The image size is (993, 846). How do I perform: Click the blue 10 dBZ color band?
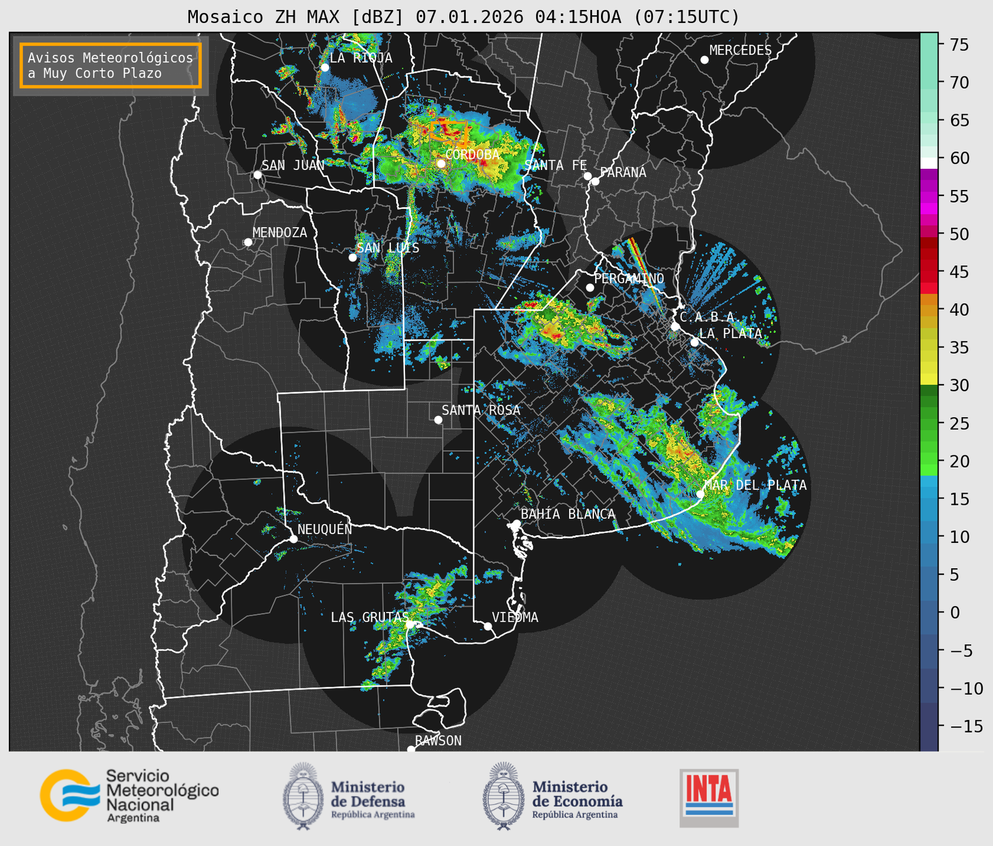tap(929, 537)
